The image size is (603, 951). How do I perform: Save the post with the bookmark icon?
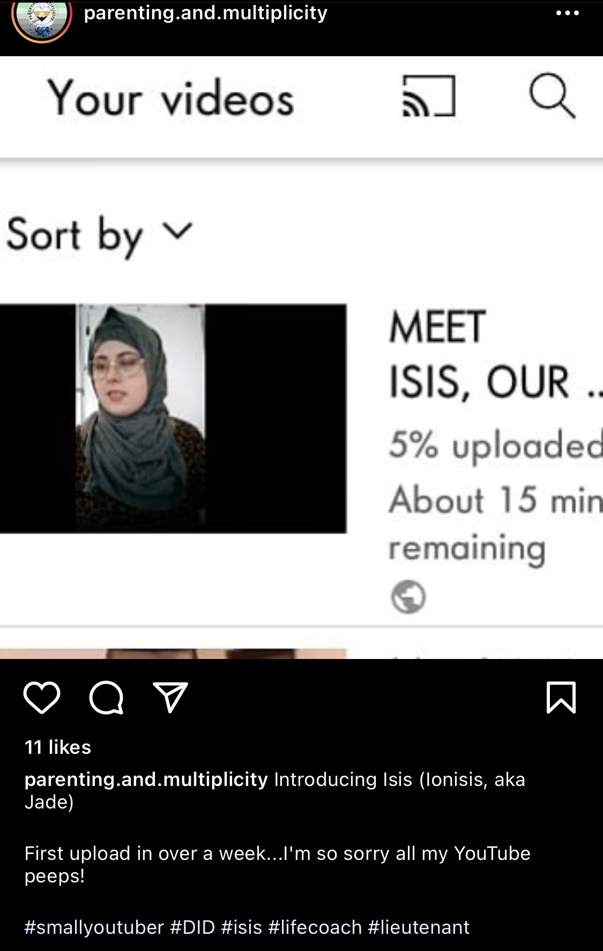click(561, 698)
